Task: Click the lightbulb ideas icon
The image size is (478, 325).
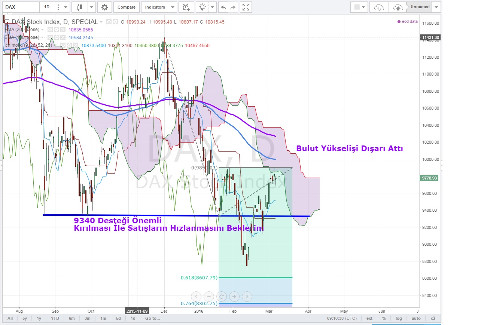Action: (x=203, y=7)
